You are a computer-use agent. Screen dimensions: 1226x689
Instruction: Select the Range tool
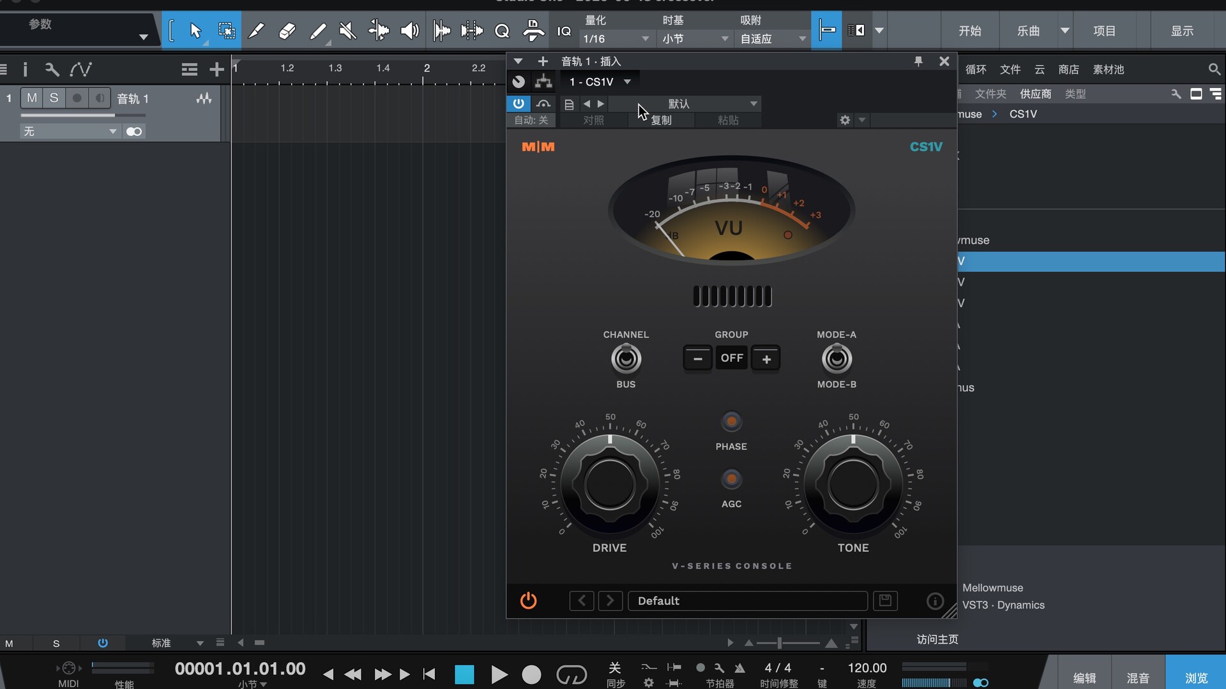[x=226, y=31]
